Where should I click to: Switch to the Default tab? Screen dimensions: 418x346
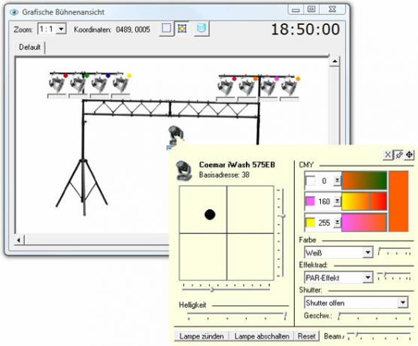click(29, 47)
